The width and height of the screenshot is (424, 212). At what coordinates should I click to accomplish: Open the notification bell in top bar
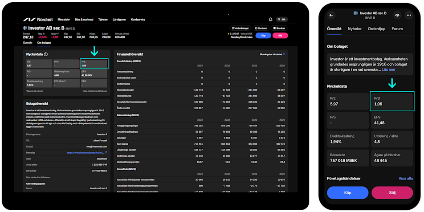click(270, 20)
